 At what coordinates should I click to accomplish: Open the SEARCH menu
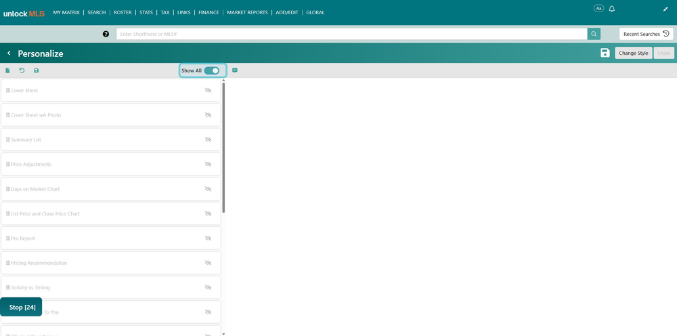coord(97,12)
